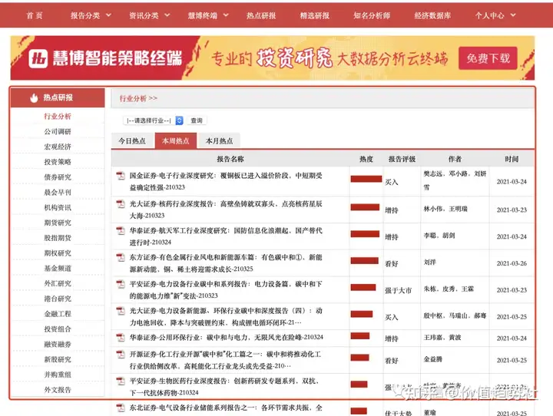This screenshot has height=416, width=553.
Task: Open 热点研报 in top navigation
Action: click(x=261, y=15)
